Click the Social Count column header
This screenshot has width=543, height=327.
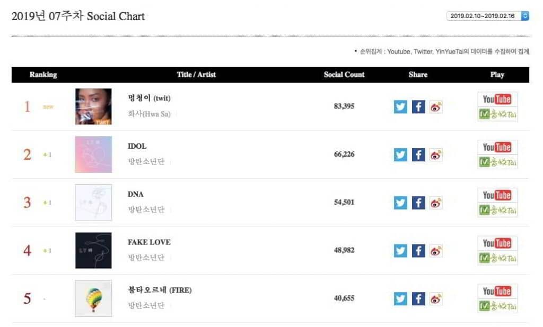pos(344,75)
